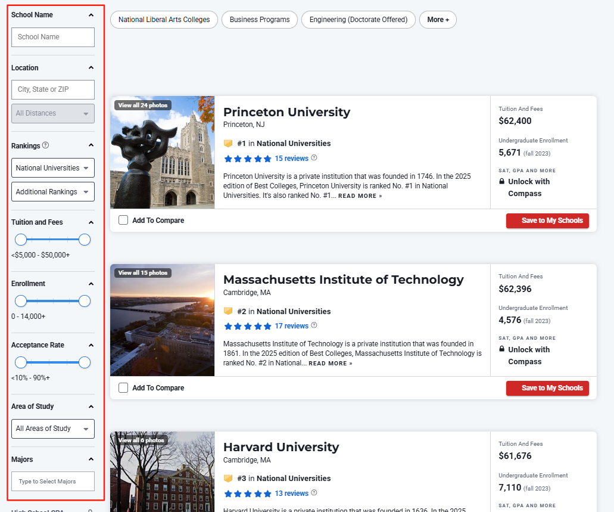Select the Business Programs pill
This screenshot has width=614, height=512.
pos(260,20)
